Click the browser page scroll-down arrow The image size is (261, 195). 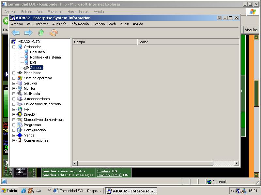click(x=256, y=175)
